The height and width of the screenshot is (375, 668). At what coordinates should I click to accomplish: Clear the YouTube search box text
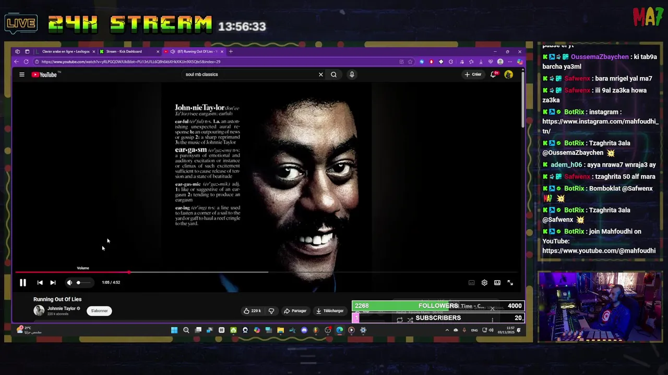pyautogui.click(x=321, y=74)
